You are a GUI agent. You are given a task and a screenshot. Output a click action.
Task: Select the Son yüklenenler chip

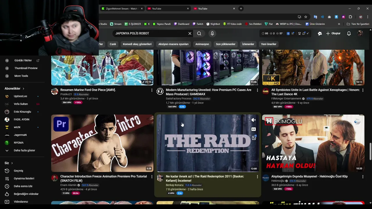coord(226,44)
